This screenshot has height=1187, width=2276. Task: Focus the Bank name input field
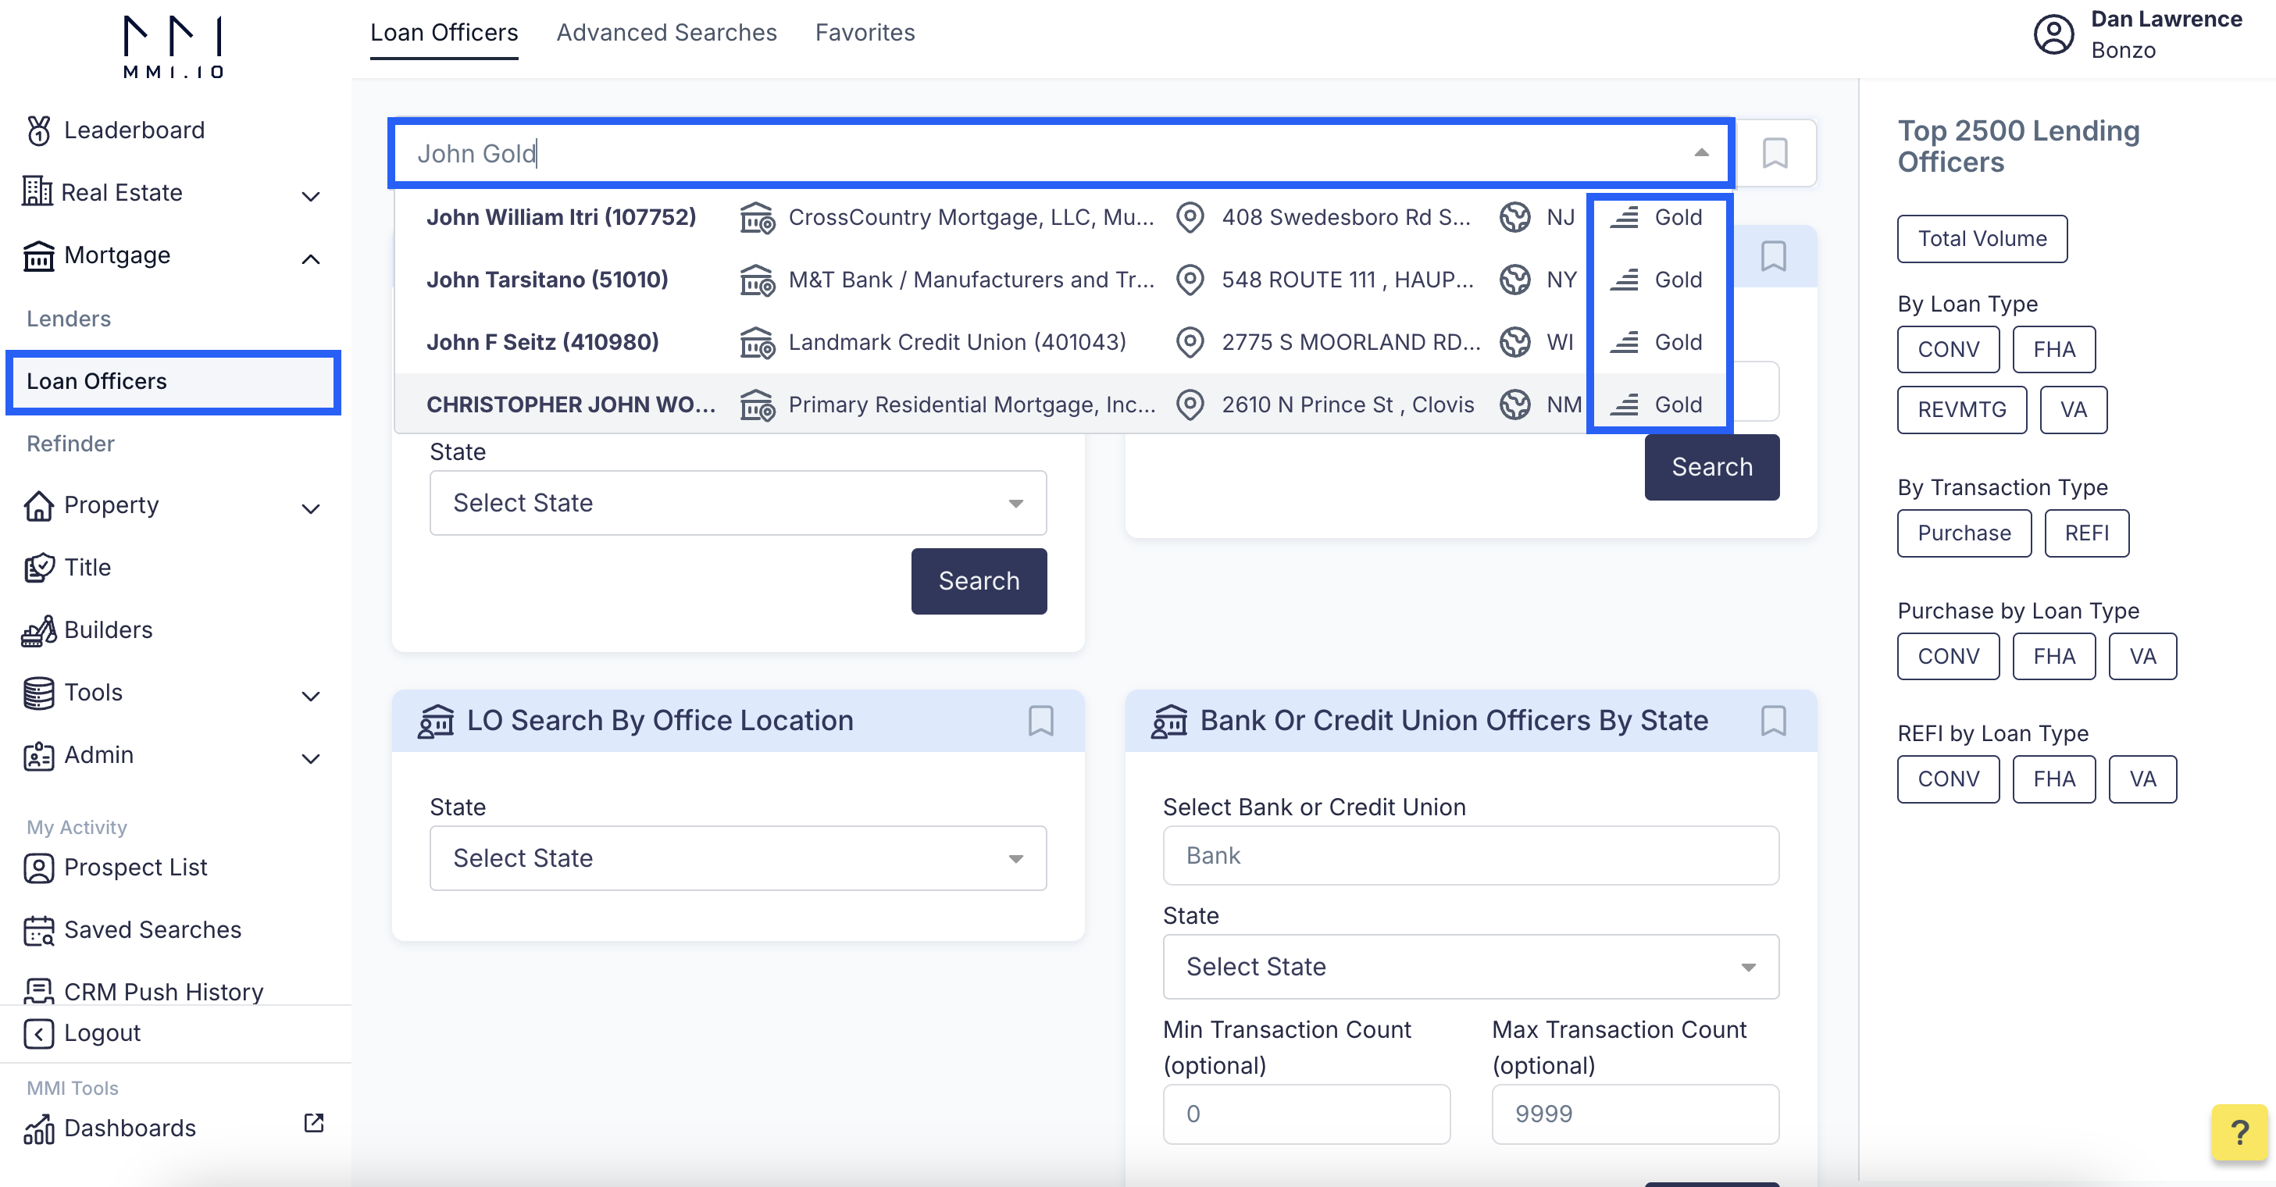(1470, 856)
